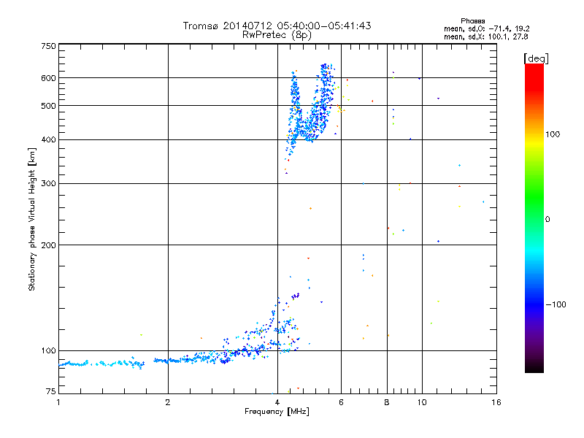Click the y-axis tick label '500'
This screenshot has width=584, height=438.
click(48, 106)
